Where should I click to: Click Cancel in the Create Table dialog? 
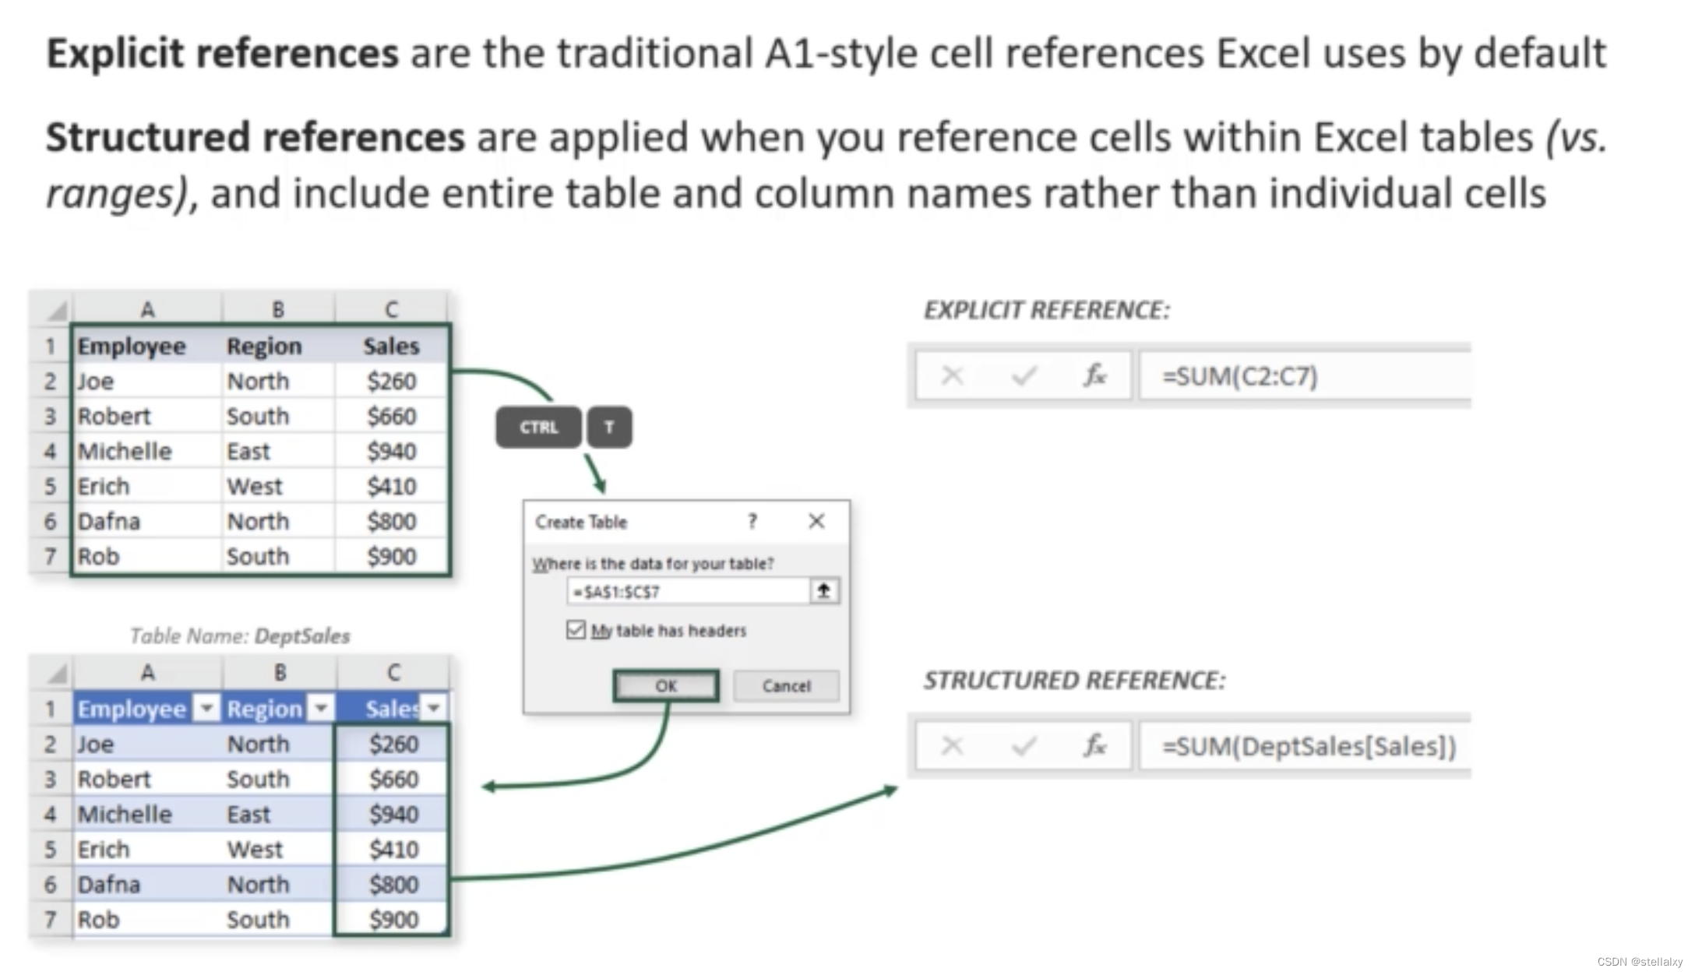[x=785, y=685]
